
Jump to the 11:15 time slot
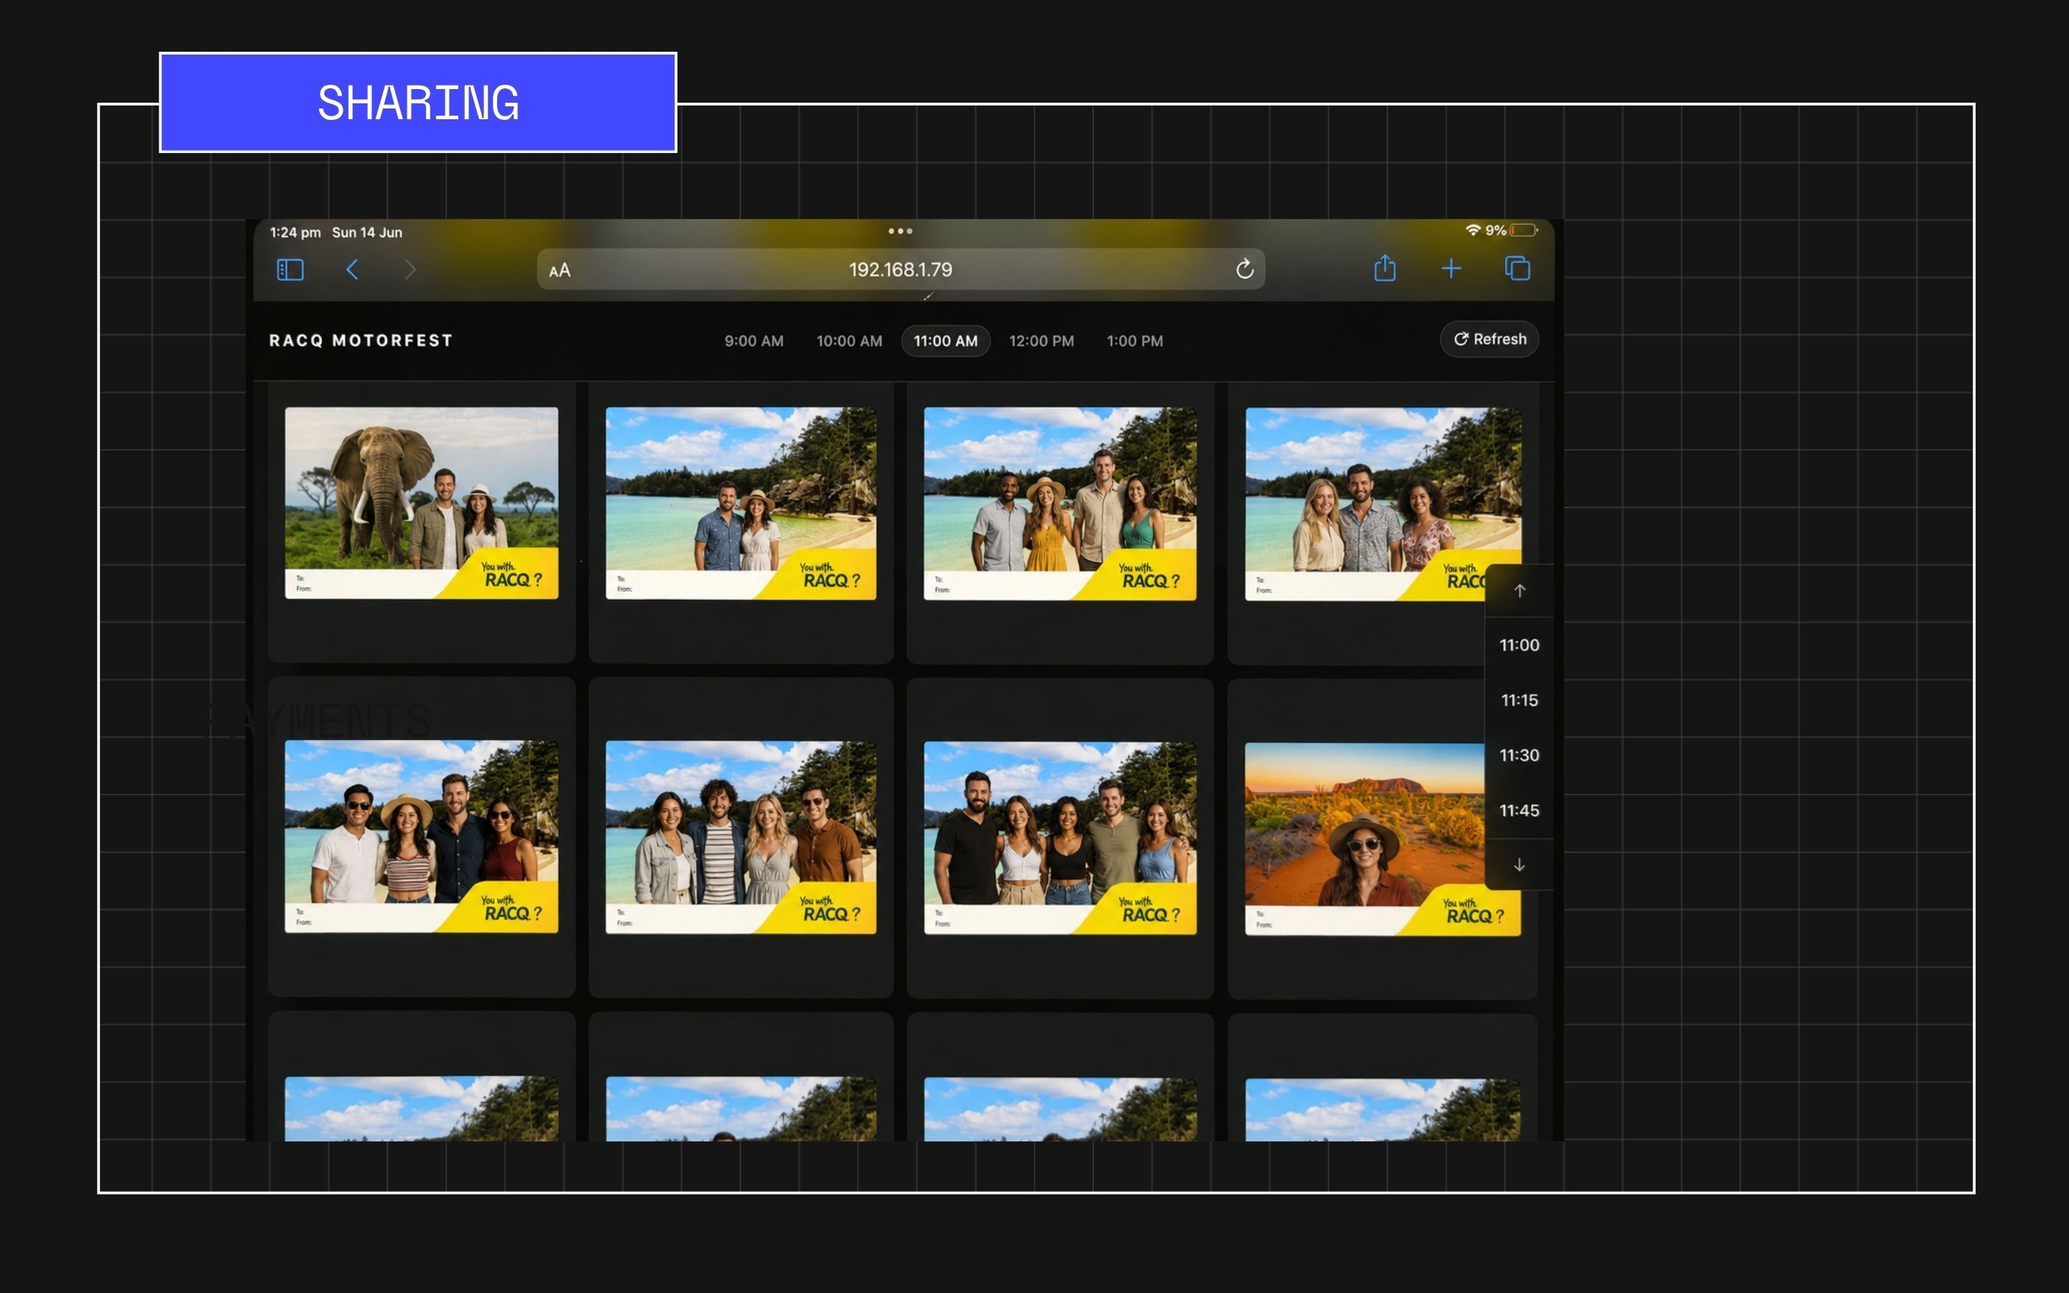pos(1519,700)
